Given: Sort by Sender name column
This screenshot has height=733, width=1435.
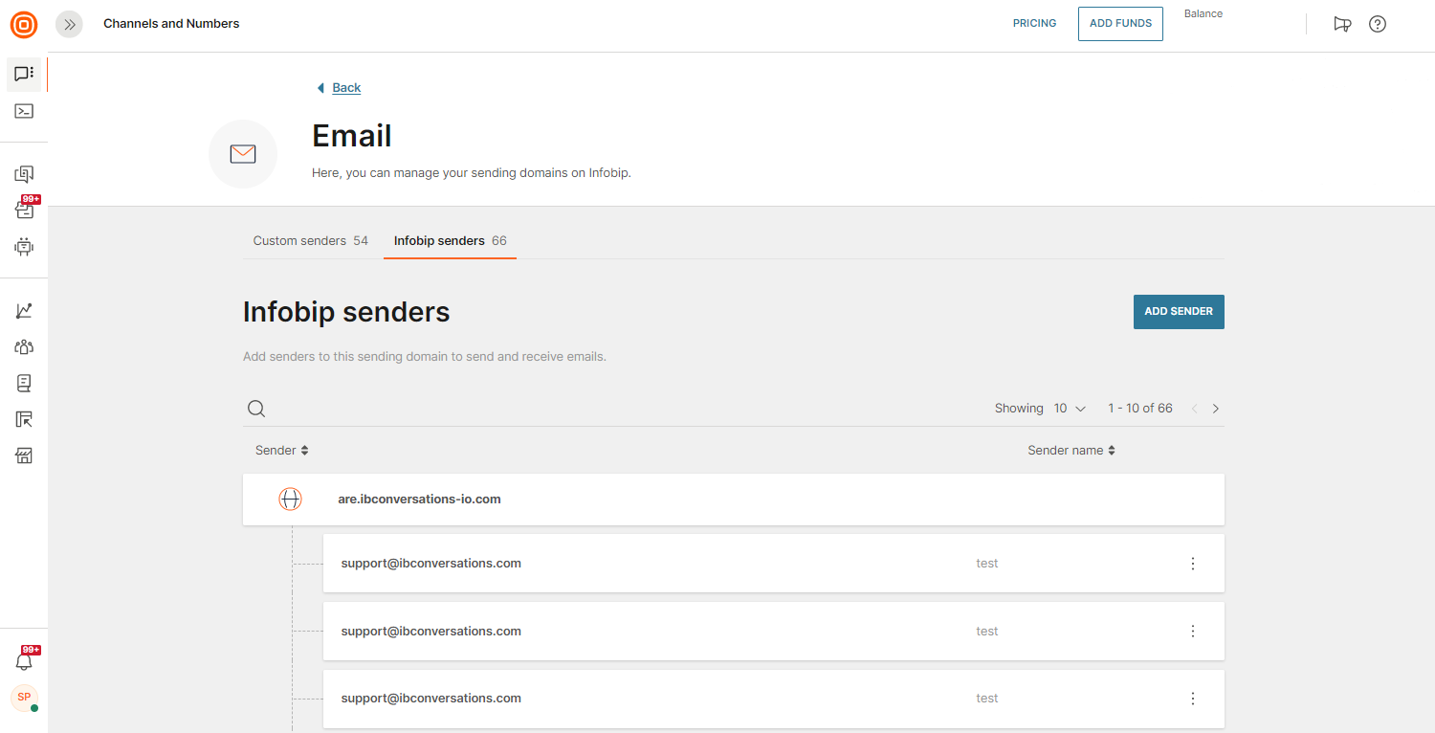Looking at the screenshot, I should pyautogui.click(x=1071, y=451).
